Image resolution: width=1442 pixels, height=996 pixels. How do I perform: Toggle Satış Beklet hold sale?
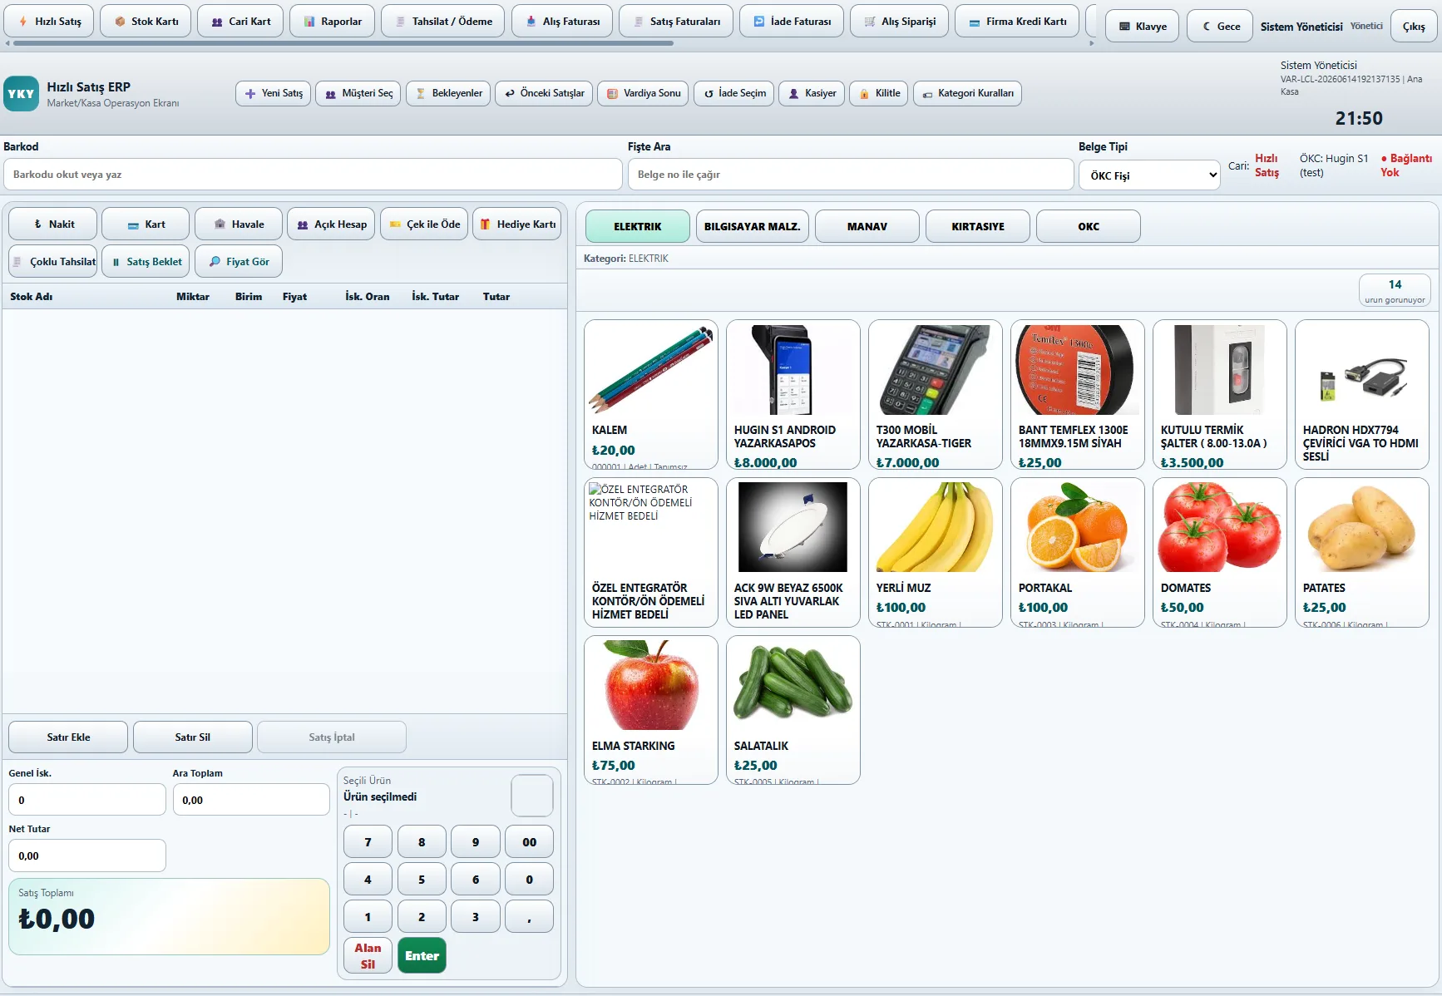[x=146, y=262]
